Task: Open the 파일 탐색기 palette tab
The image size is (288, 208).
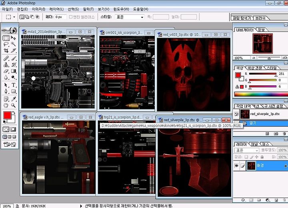Action: (x=242, y=18)
